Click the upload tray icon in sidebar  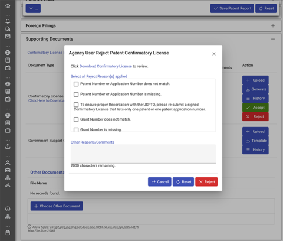[8, 146]
